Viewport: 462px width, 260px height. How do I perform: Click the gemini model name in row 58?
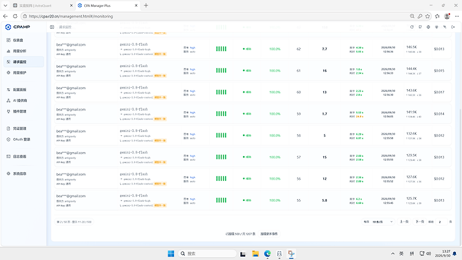point(134,131)
